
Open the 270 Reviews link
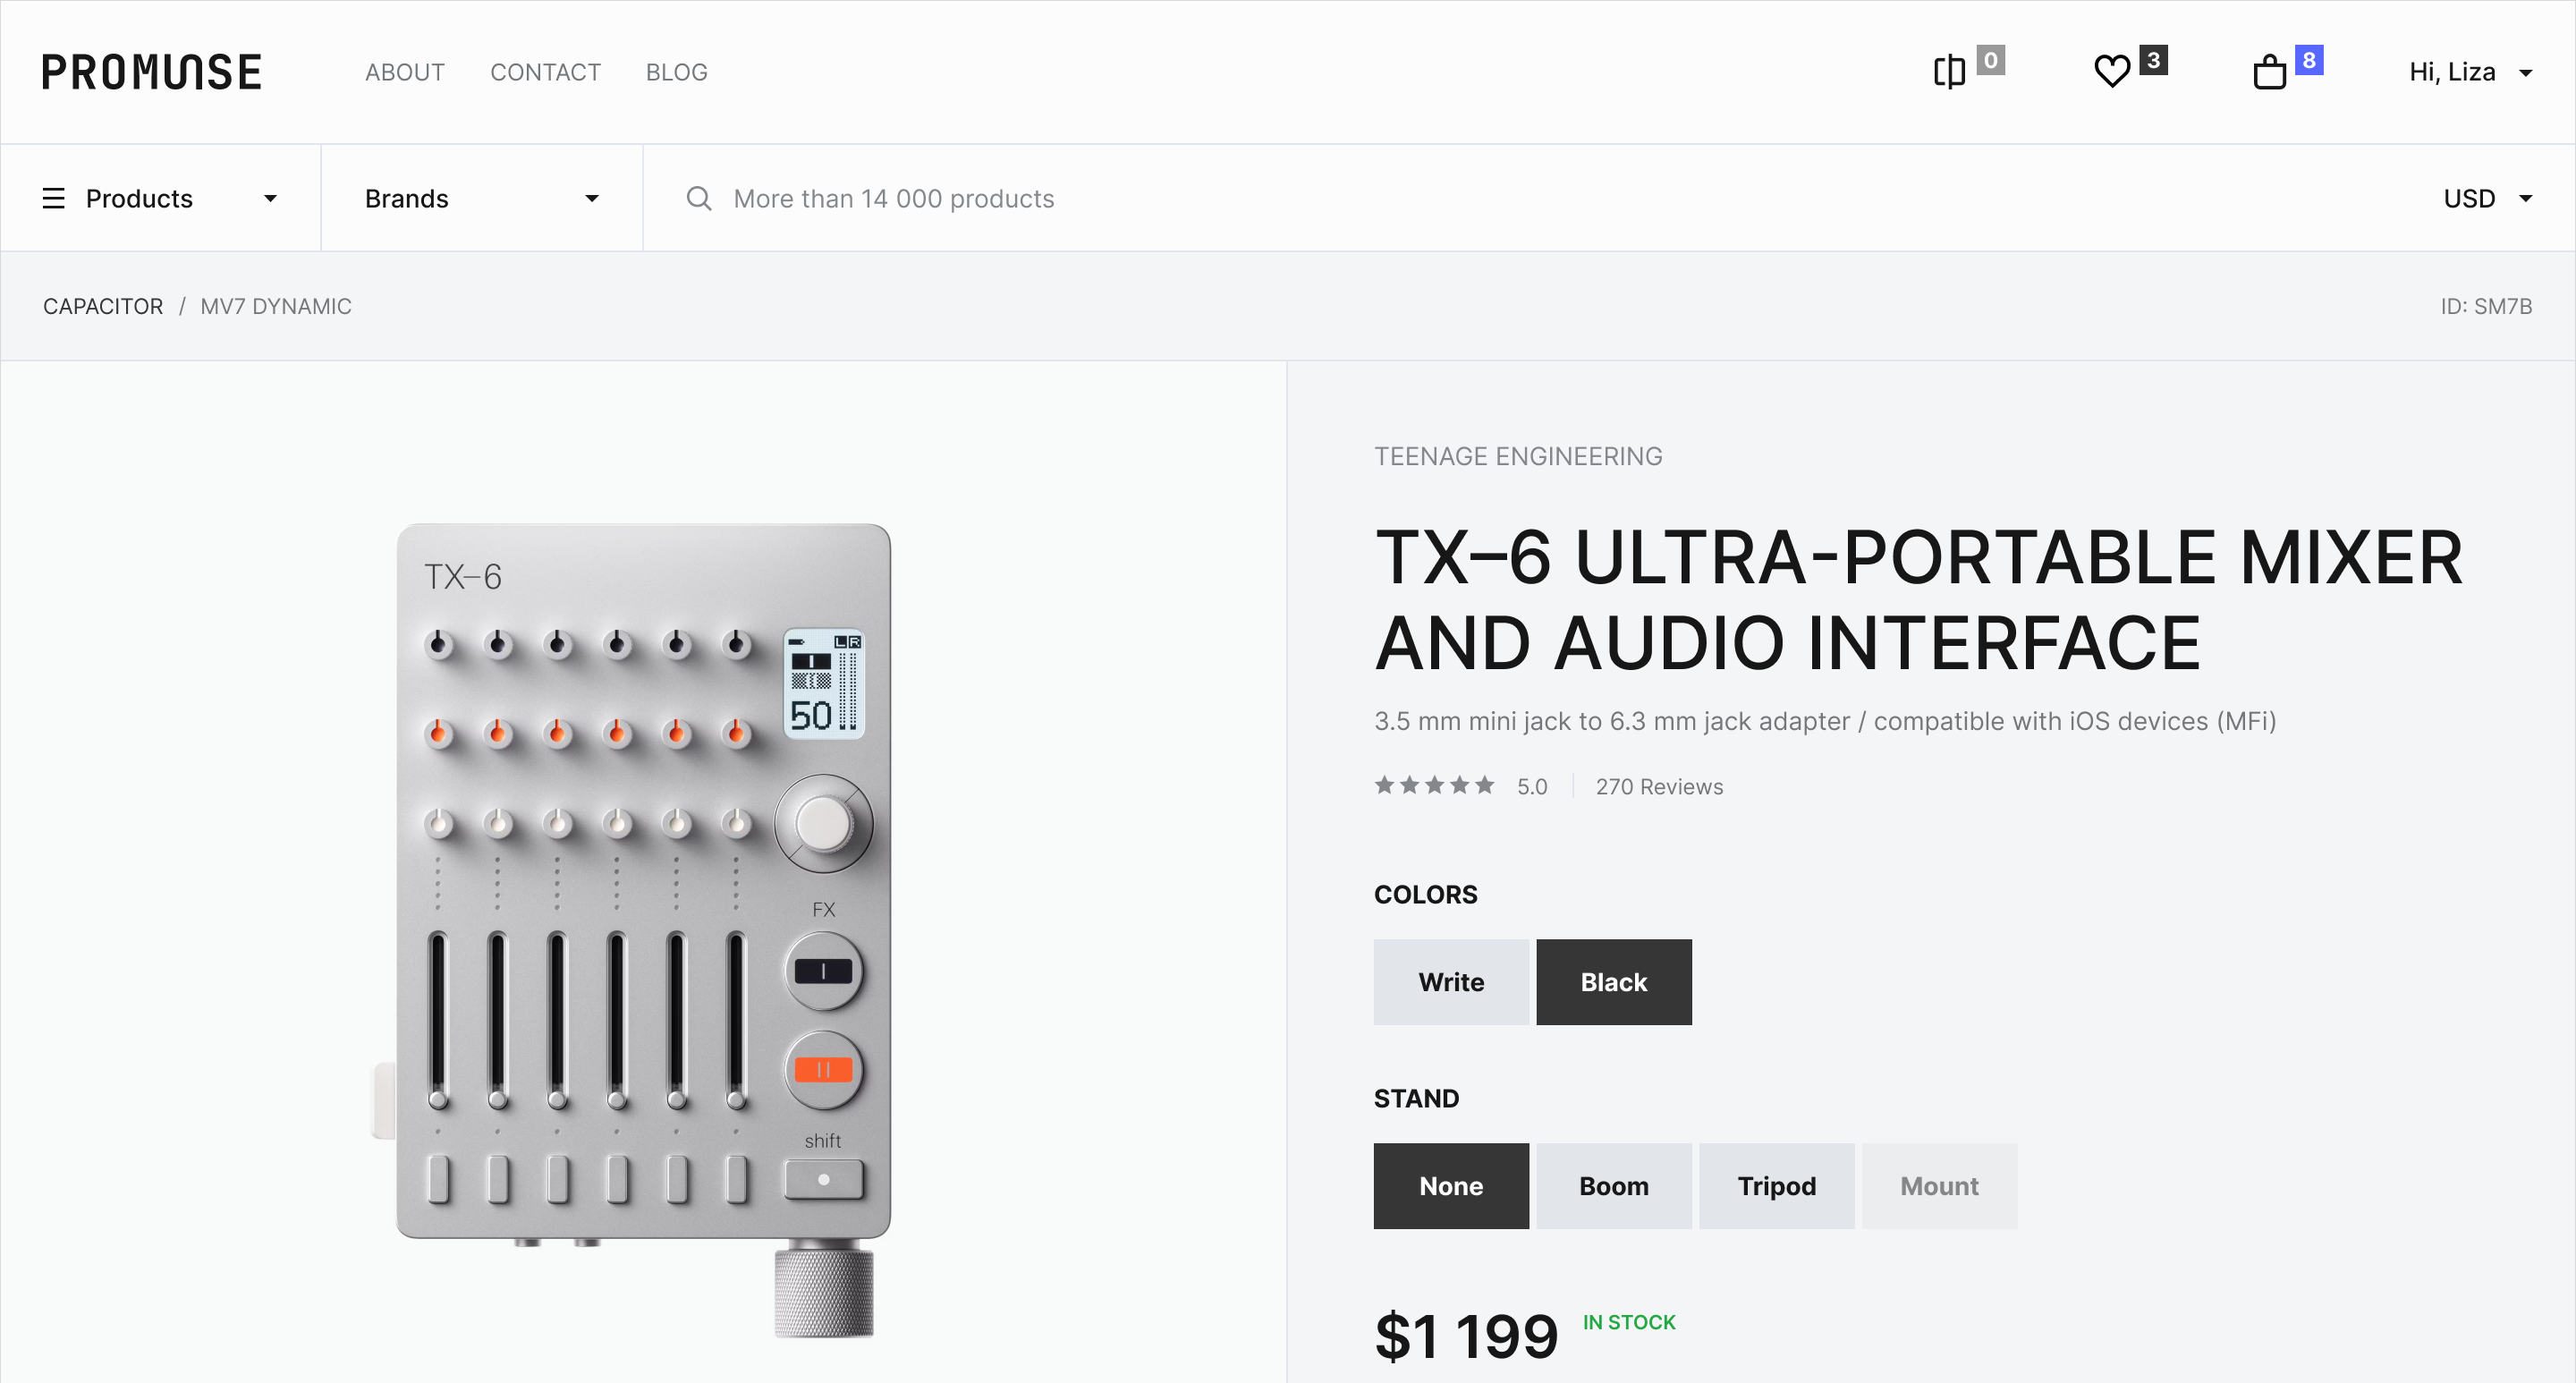click(x=1659, y=787)
